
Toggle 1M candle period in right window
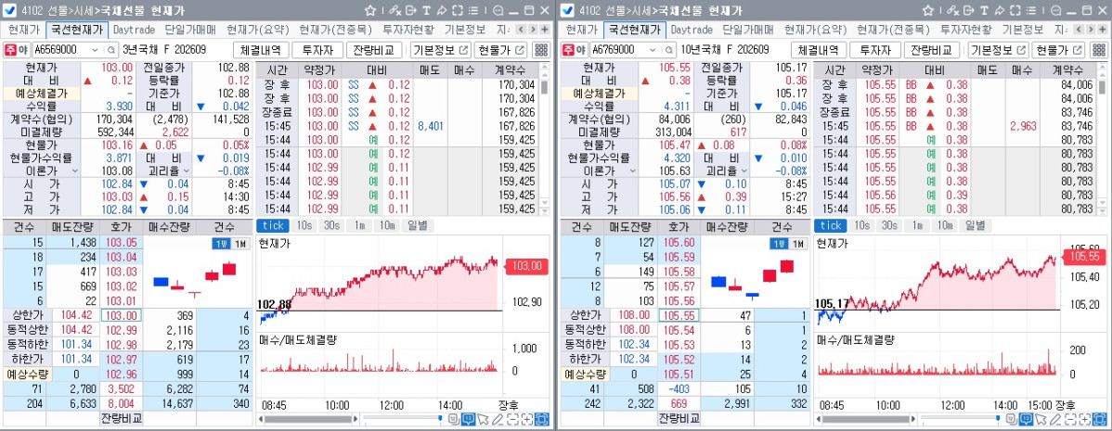[x=798, y=244]
